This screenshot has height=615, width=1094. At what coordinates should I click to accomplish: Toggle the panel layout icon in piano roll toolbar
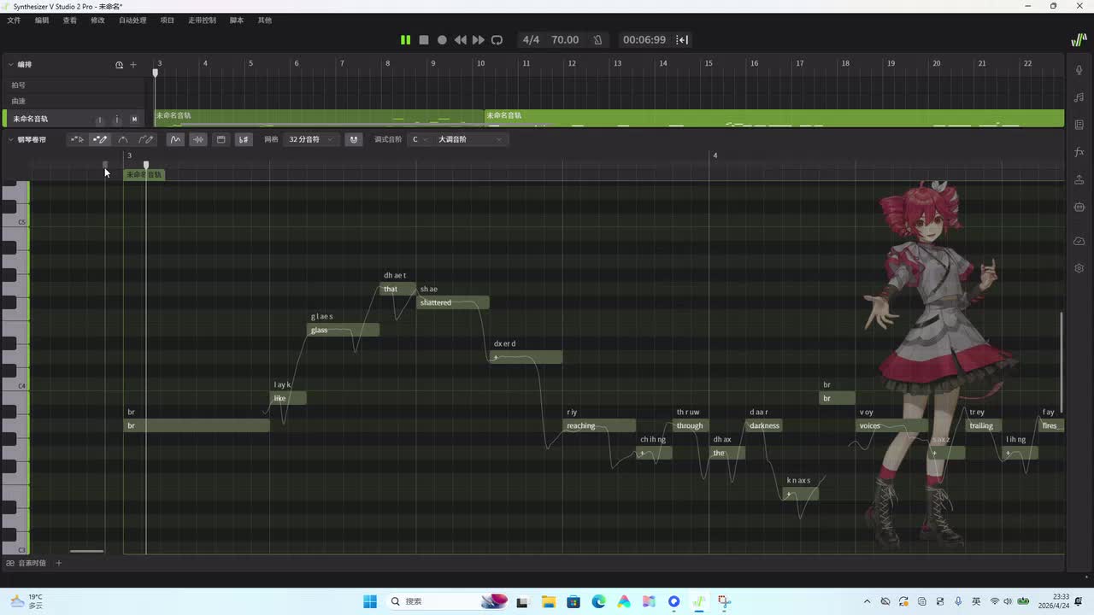221,139
